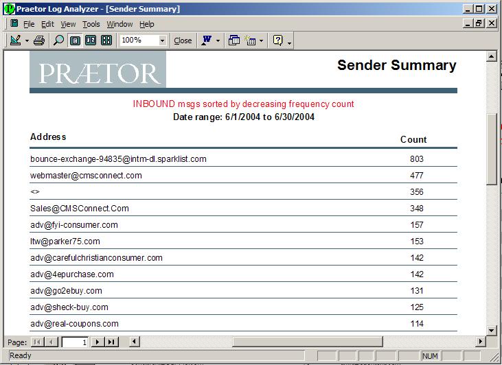Viewport: 502px width, 365px height.
Task: Click adv@real-coupons.com address
Action: pyautogui.click(x=74, y=324)
